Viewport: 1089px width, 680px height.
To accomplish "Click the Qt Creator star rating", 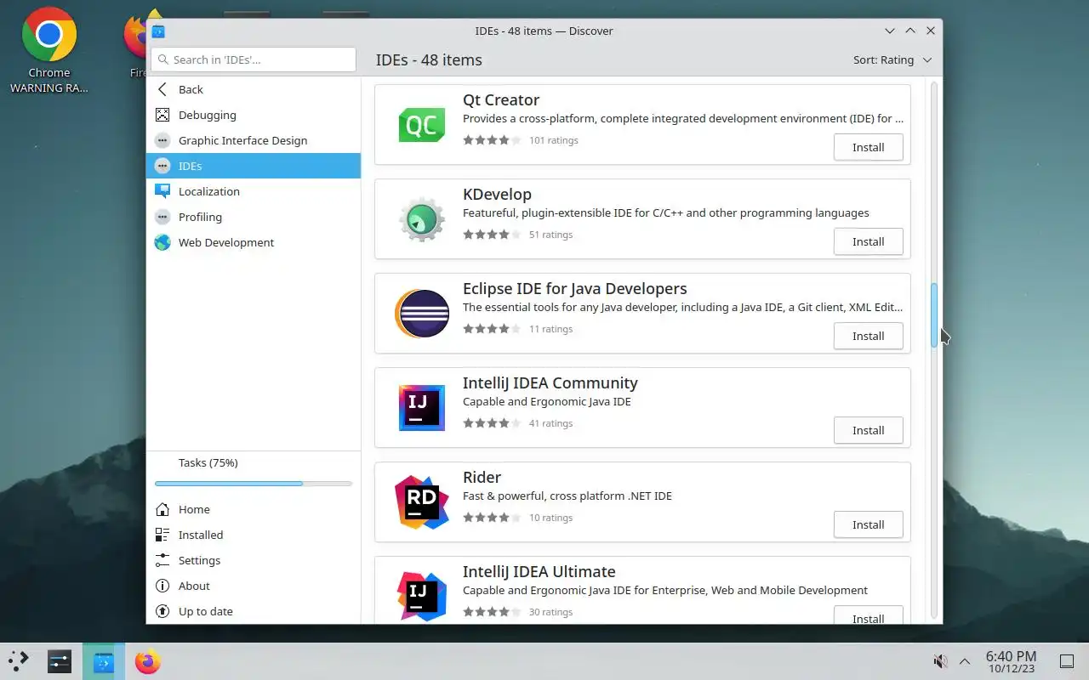I will click(492, 140).
